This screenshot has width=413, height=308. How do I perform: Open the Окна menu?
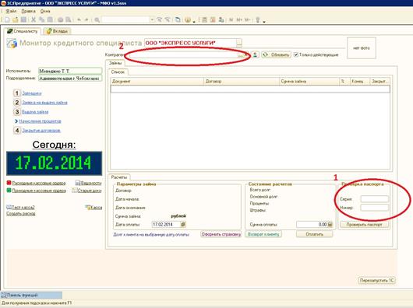click(x=45, y=11)
